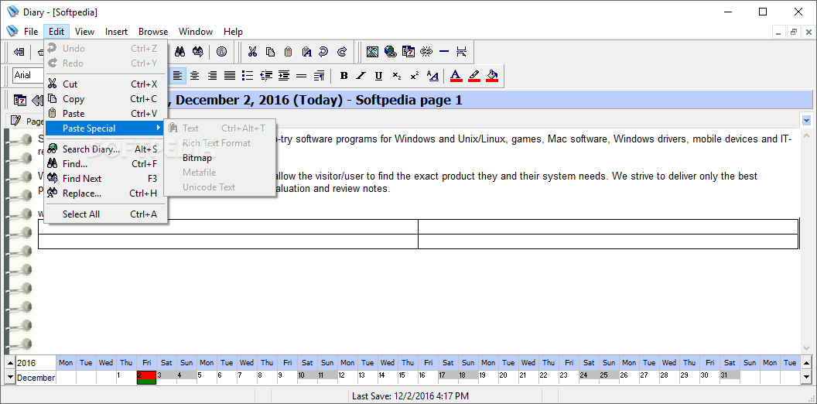The width and height of the screenshot is (817, 404).
Task: Click the clipboard Paste toolbar icon
Action: [288, 52]
